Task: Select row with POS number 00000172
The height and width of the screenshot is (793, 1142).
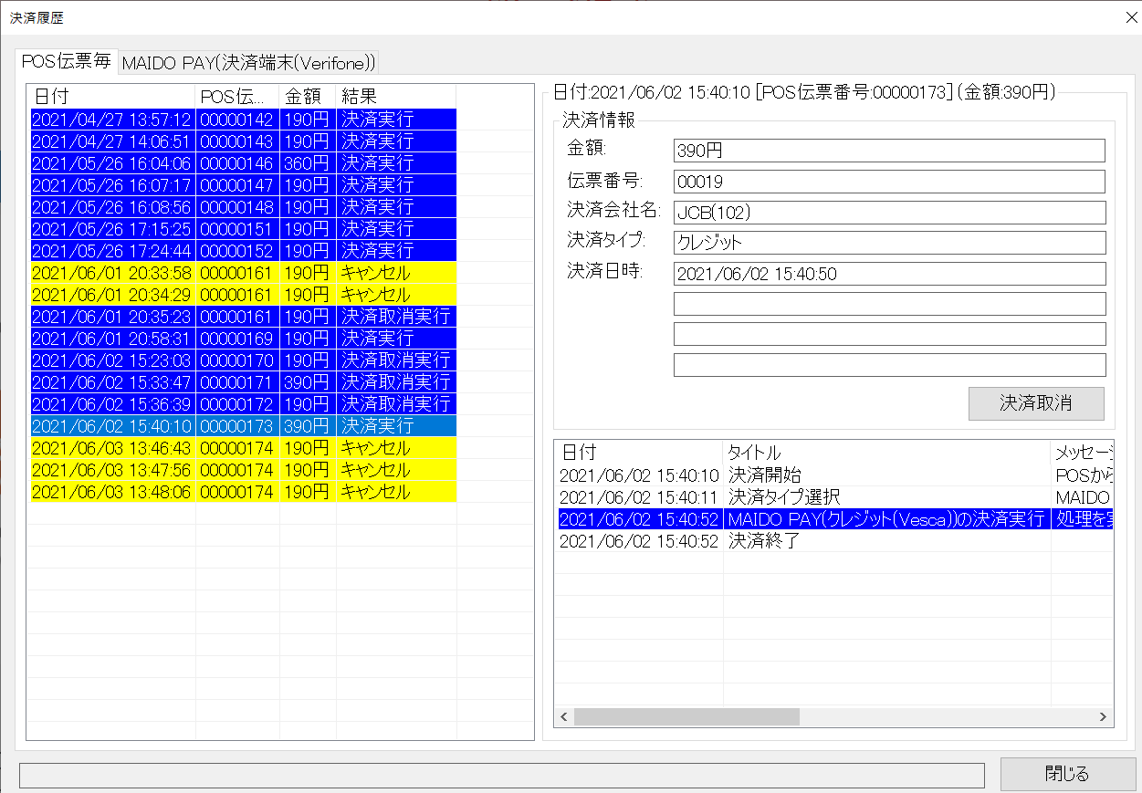Action: tap(244, 404)
